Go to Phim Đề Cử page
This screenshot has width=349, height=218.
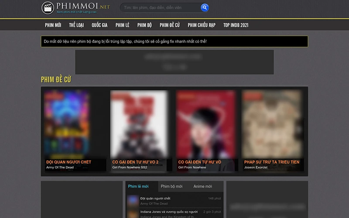coord(170,25)
